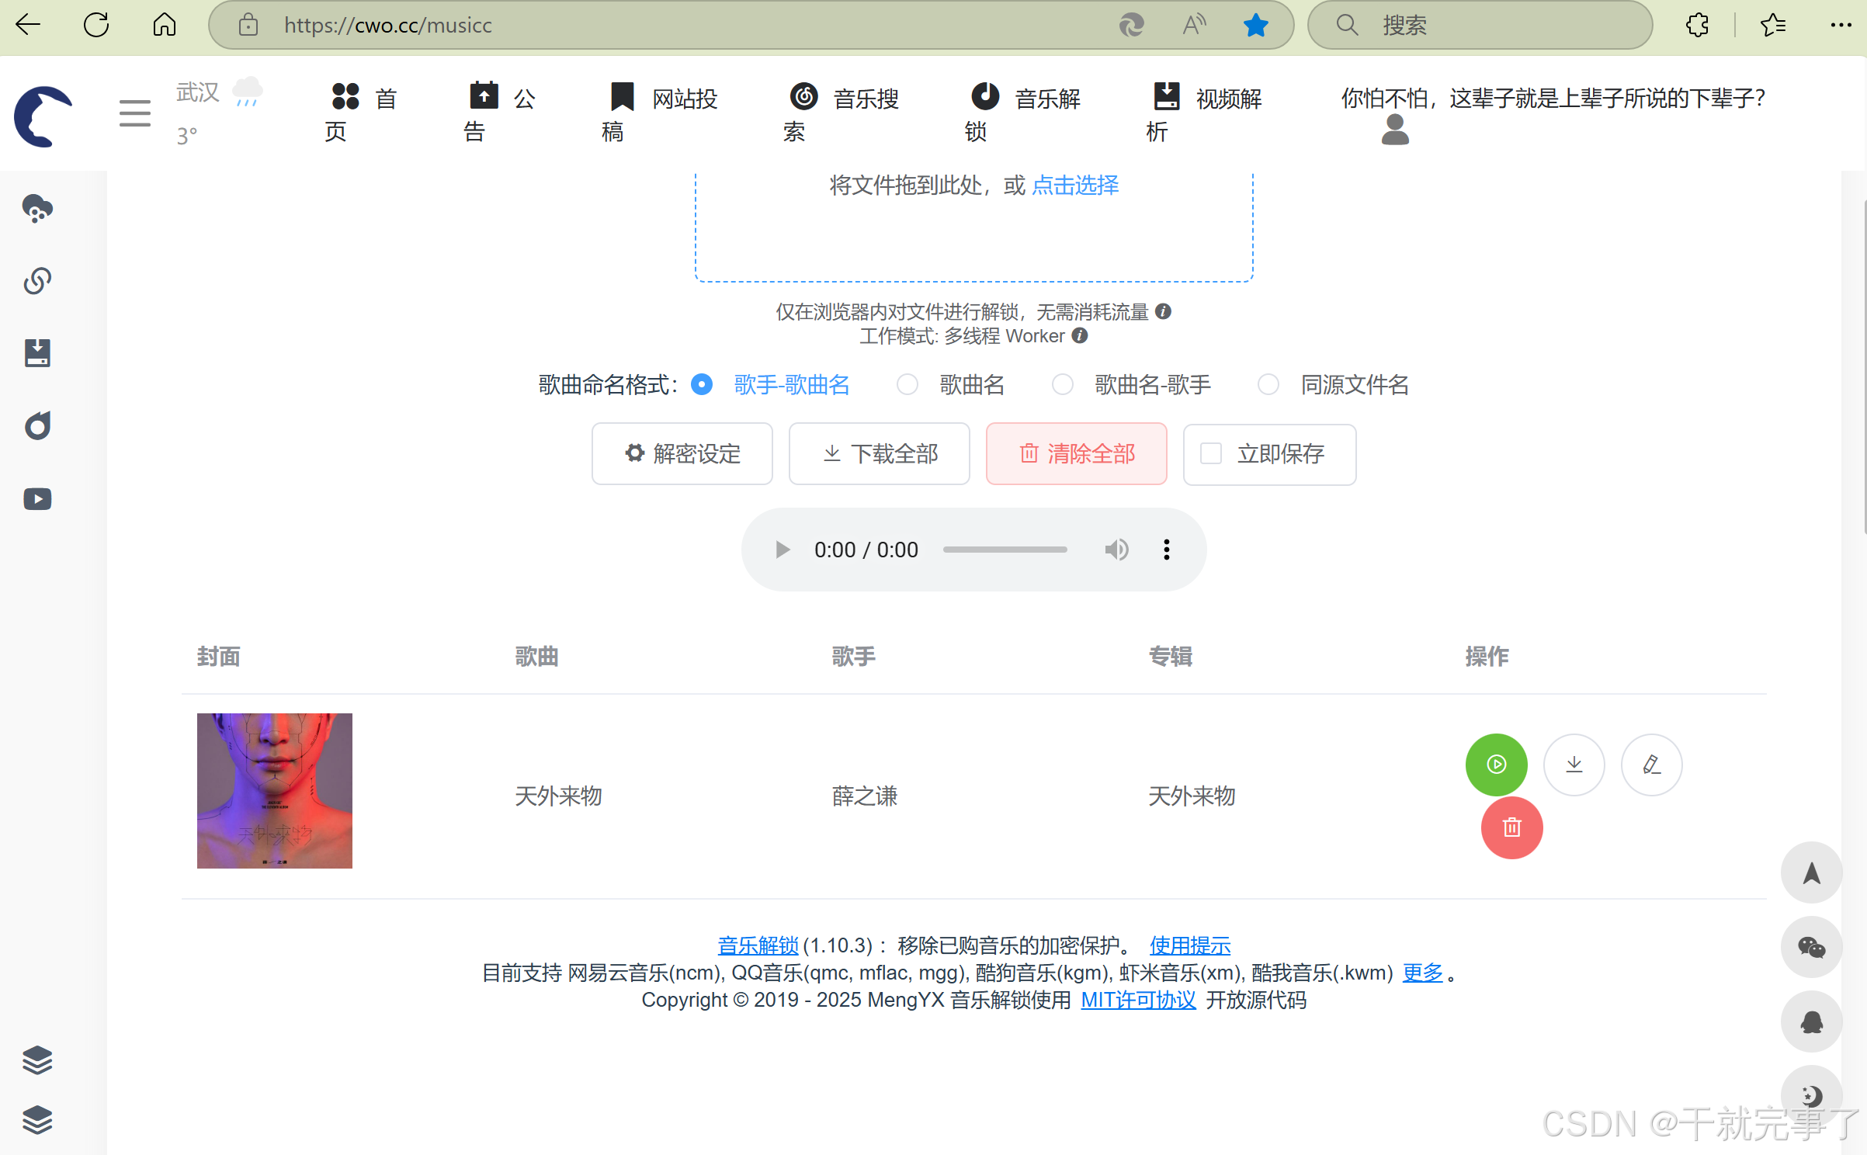Screen dimensions: 1867x1155
Task: Download the 天外来物 track
Action: [1574, 764]
